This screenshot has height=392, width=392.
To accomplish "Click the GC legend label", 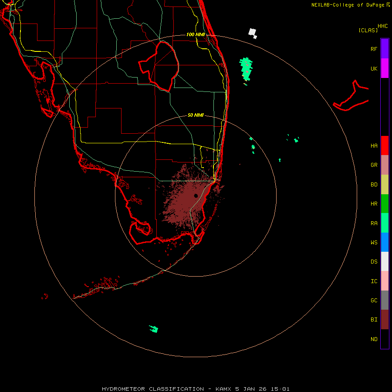I will pyautogui.click(x=374, y=301).
